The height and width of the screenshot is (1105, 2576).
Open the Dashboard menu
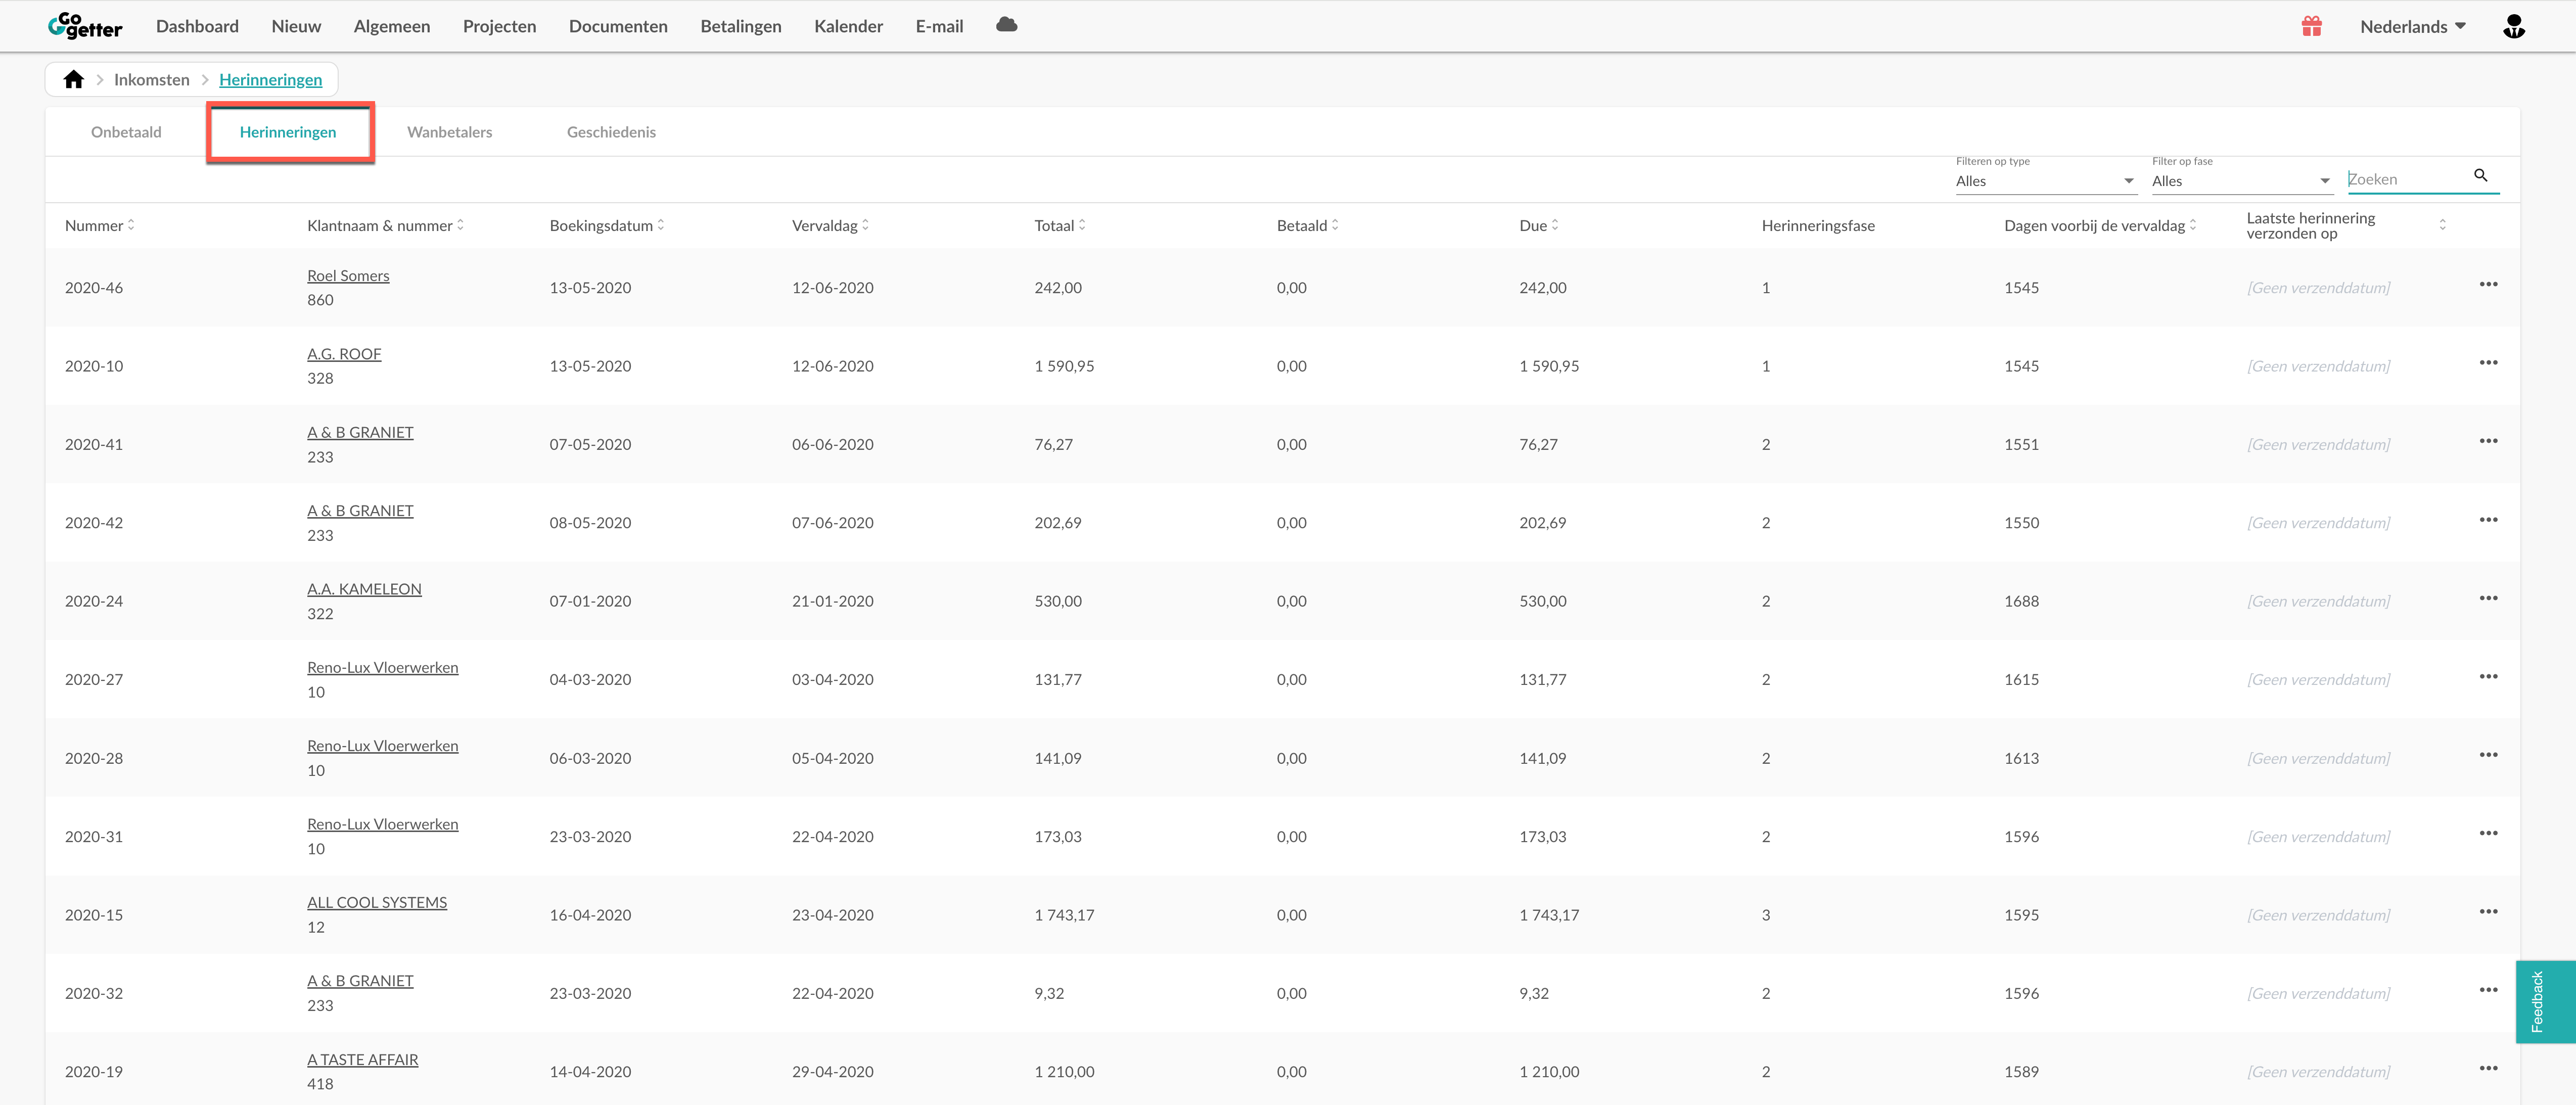197,26
